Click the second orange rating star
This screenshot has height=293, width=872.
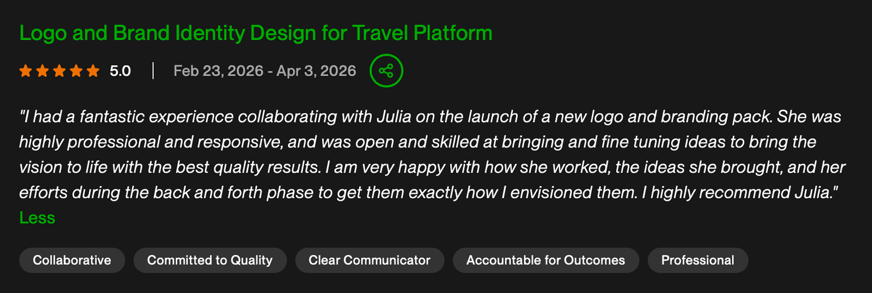[x=43, y=71]
